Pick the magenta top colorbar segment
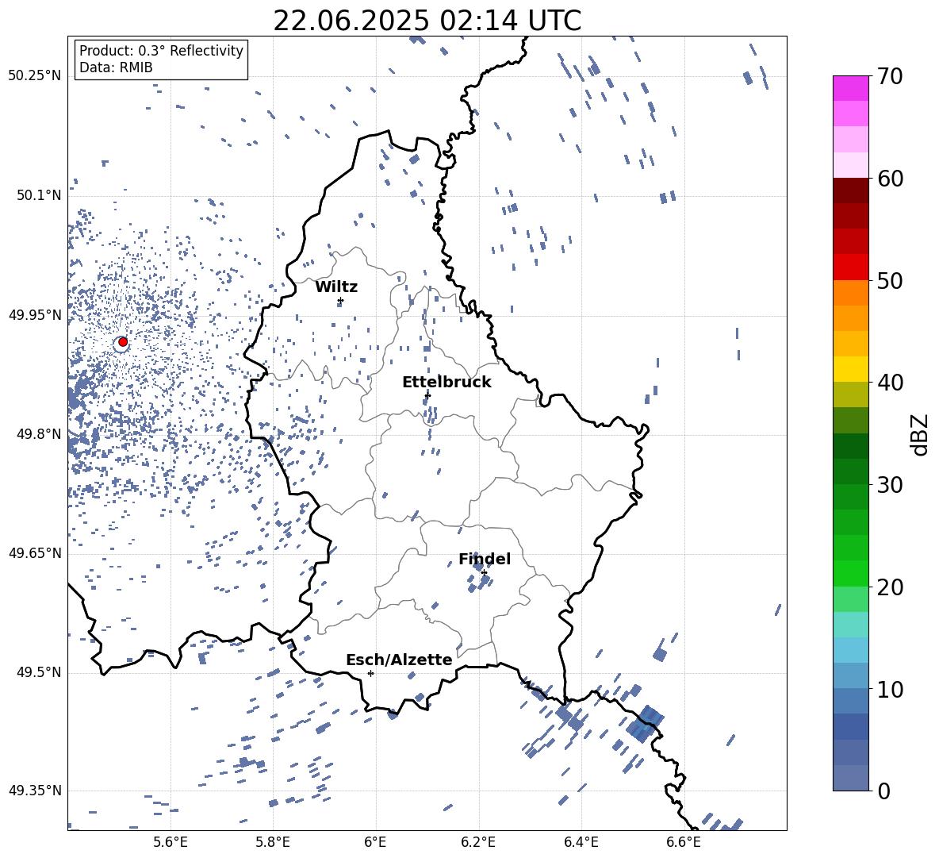The width and height of the screenshot is (939, 858). [850, 88]
